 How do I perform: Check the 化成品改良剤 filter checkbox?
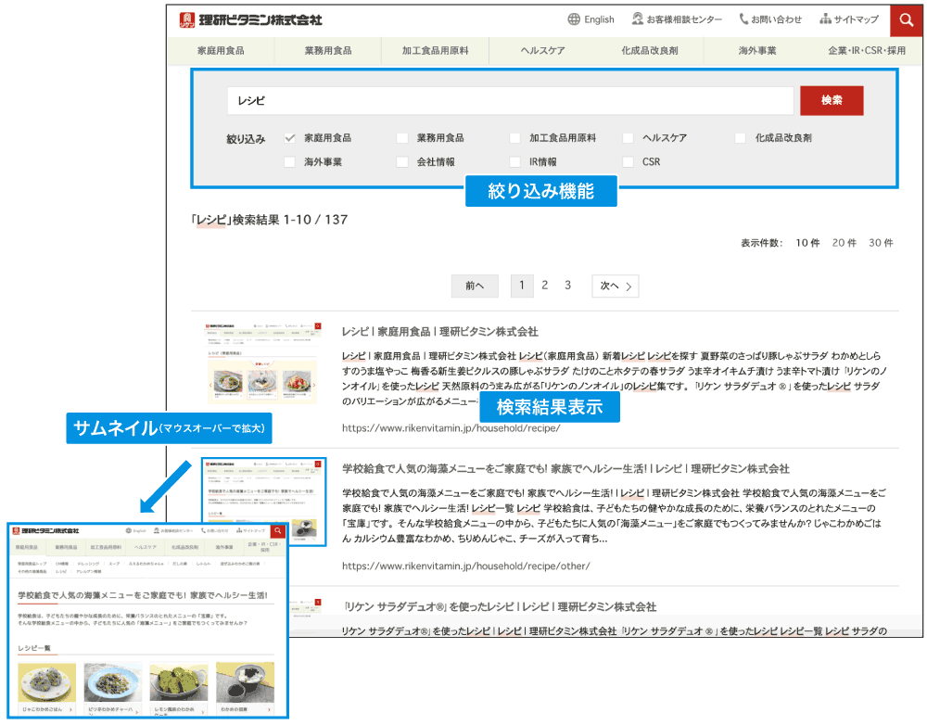click(740, 138)
